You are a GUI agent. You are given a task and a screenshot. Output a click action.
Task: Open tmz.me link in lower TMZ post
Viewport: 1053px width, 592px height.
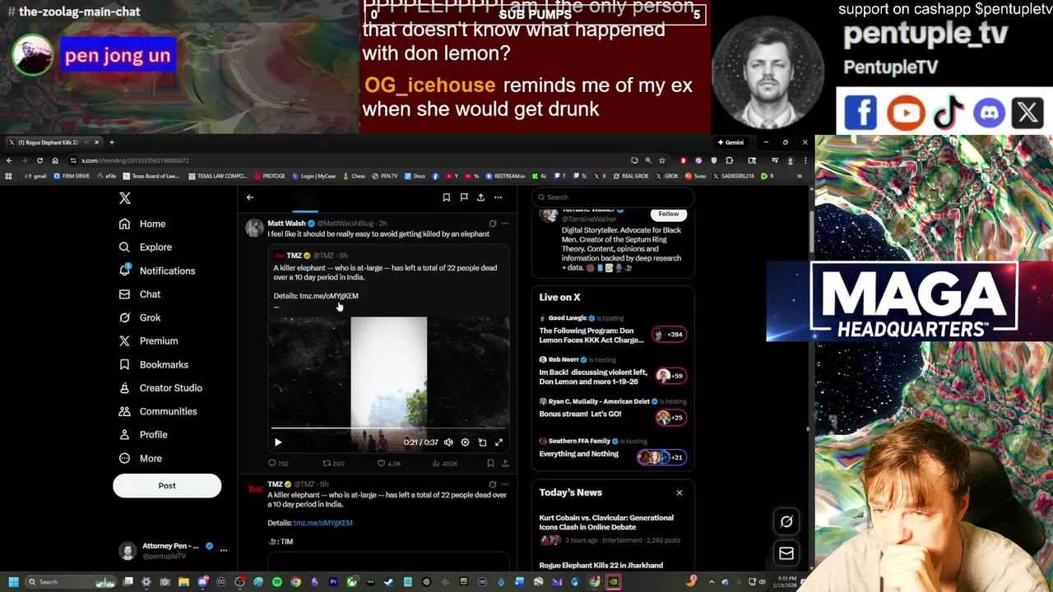pyautogui.click(x=322, y=523)
